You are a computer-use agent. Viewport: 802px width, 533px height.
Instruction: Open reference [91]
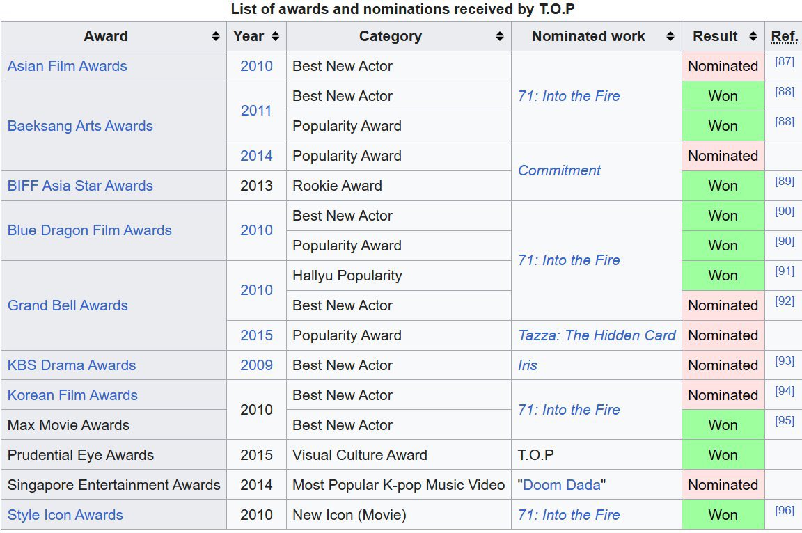coord(784,271)
